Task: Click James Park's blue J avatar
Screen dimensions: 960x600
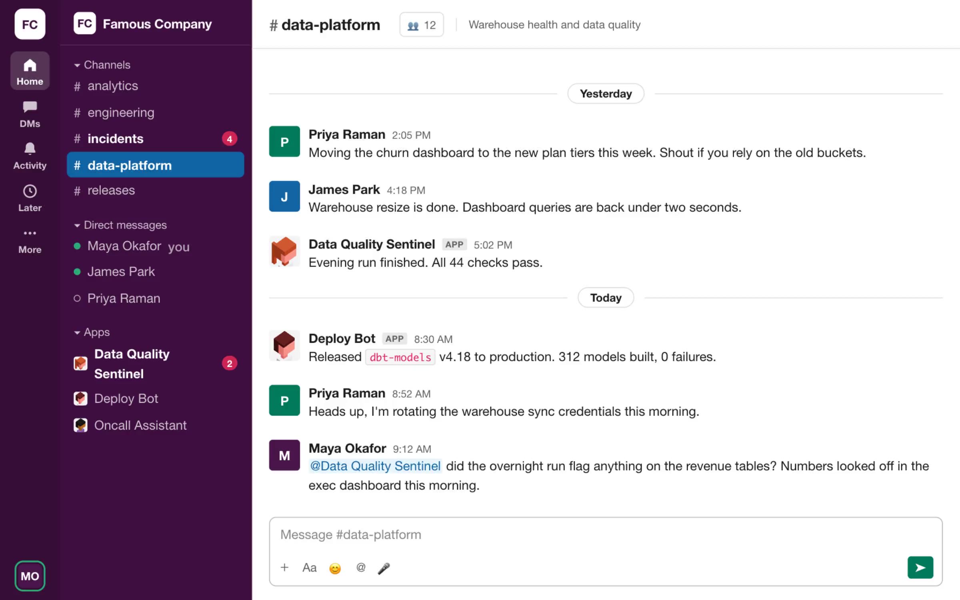Action: [284, 196]
